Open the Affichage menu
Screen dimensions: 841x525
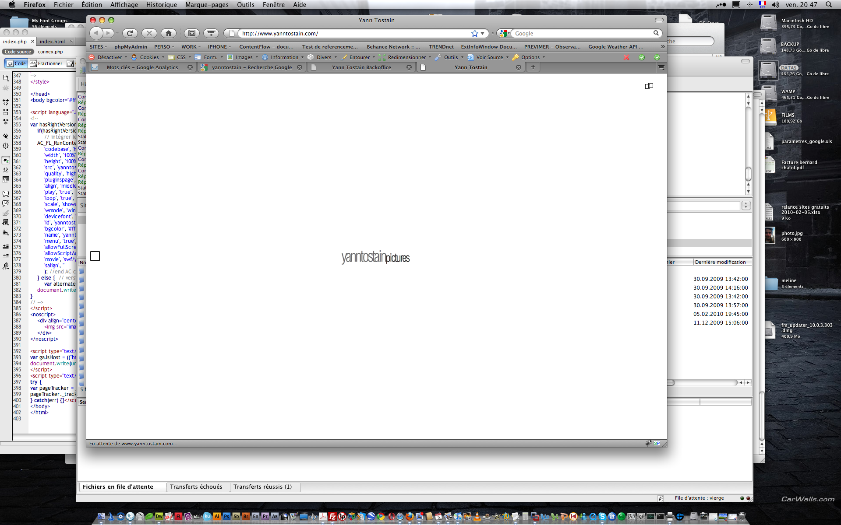[x=124, y=4]
